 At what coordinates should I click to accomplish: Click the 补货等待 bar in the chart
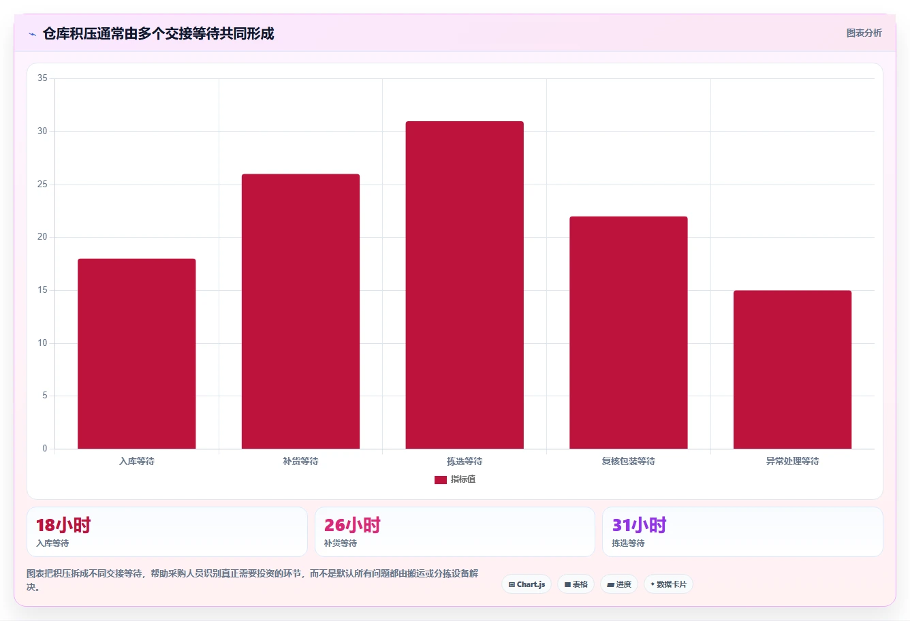(x=300, y=311)
